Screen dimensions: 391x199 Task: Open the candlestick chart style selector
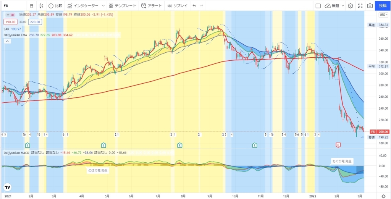tap(41, 6)
